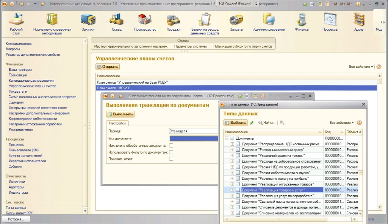The width and height of the screenshot is (388, 224).
Task: Go to the Закупки section
Action: pyautogui.click(x=88, y=22)
